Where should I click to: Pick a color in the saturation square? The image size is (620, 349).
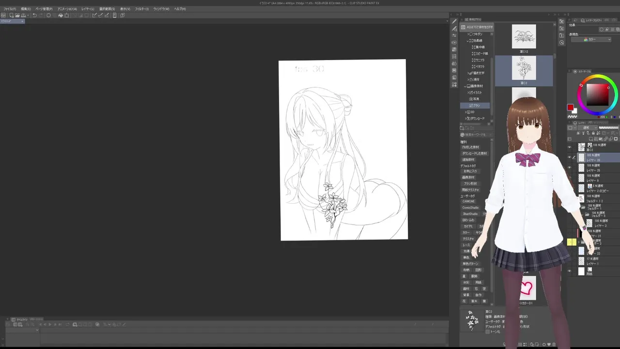598,95
